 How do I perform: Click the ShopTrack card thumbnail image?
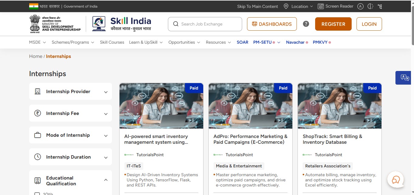339,106
